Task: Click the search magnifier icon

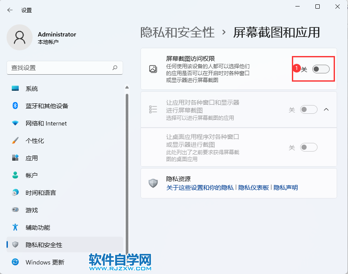Action: [115, 68]
